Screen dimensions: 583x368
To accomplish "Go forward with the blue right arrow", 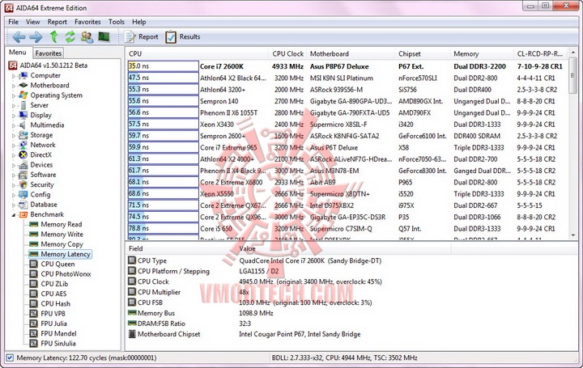I will (36, 36).
